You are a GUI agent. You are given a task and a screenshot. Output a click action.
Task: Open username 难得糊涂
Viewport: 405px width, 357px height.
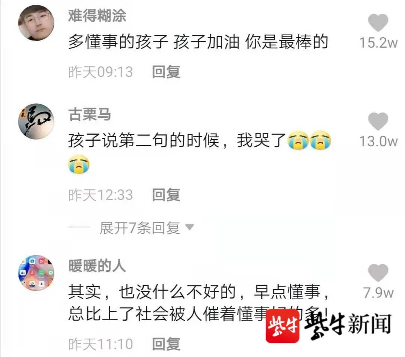click(97, 15)
